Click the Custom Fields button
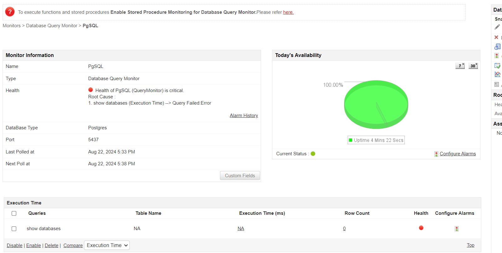The width and height of the screenshot is (502, 253). pos(240,176)
